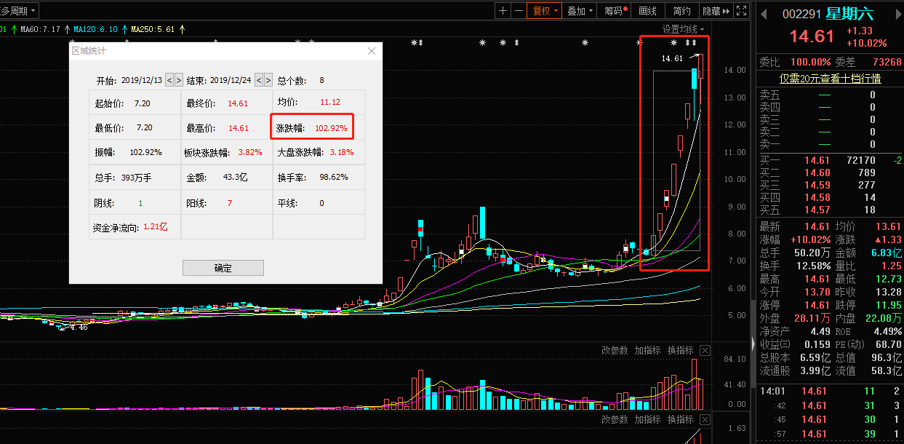Zoom out the chart with minus button

519,11
